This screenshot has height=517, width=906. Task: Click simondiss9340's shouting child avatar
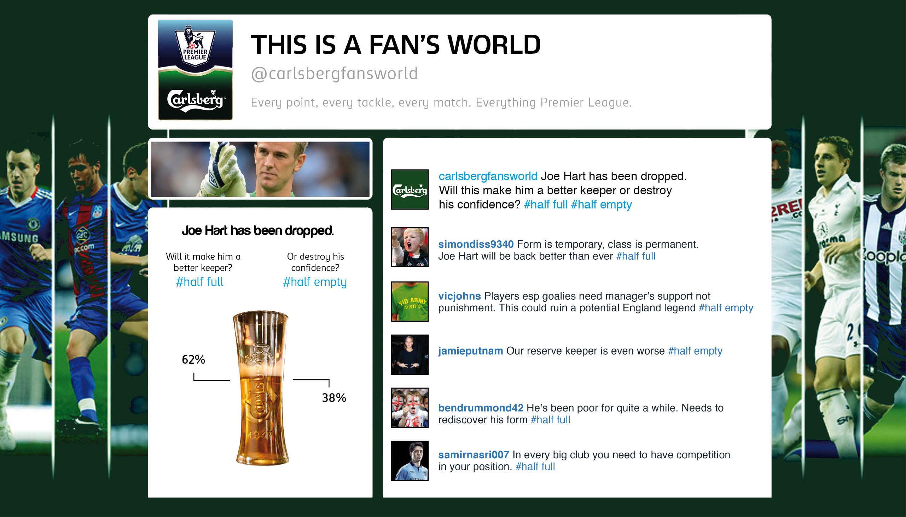410,247
